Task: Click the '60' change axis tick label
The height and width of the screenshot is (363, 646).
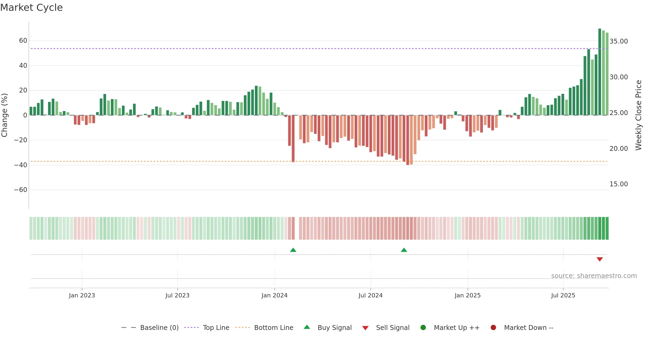Action: 23,41
